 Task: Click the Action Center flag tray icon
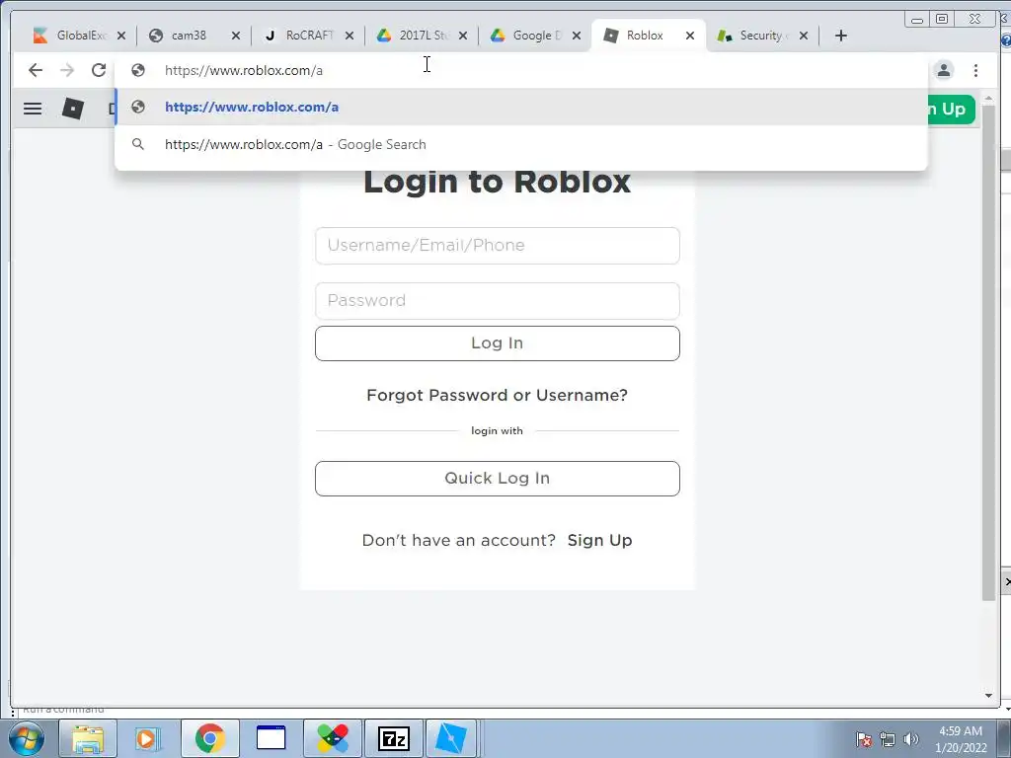(864, 739)
